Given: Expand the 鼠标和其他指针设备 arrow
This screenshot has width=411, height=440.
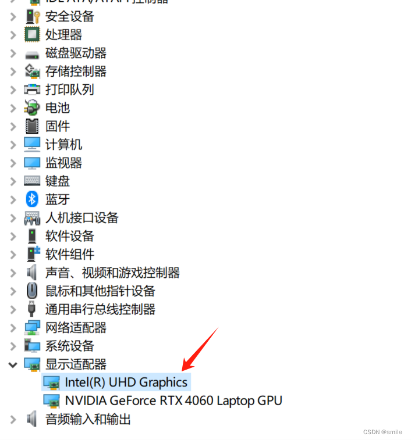Looking at the screenshot, I should click(13, 291).
